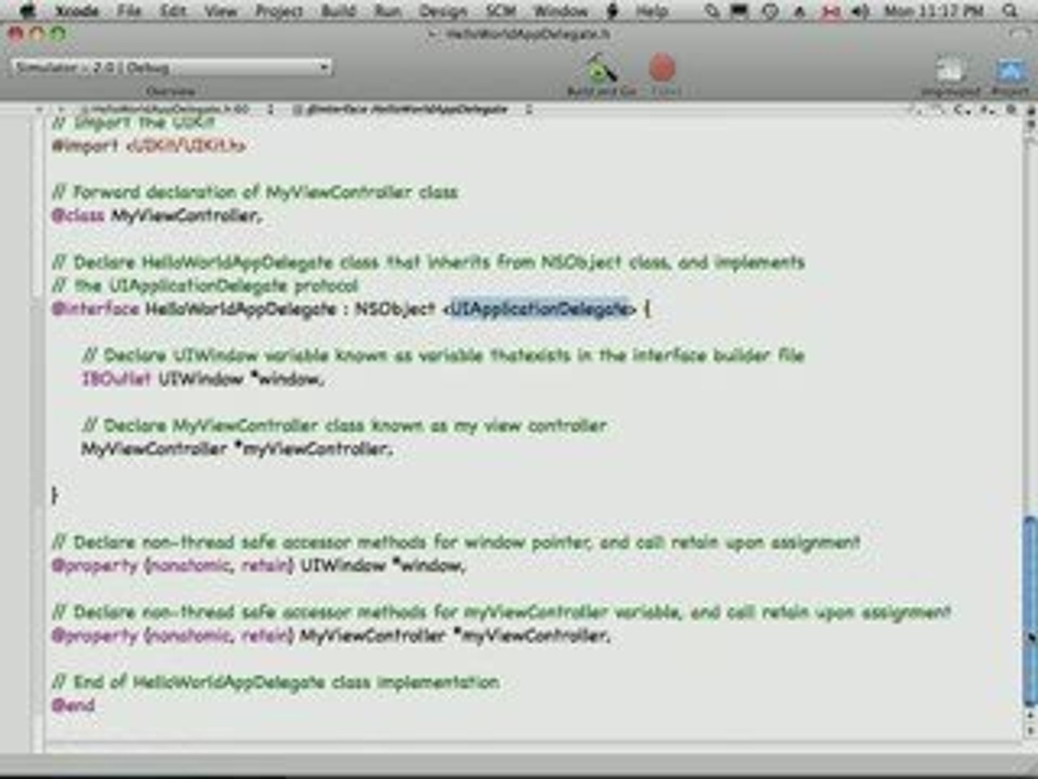Click the toolbar toggle pill in the title bar
Image resolution: width=1038 pixels, height=779 pixels.
pyautogui.click(x=1019, y=34)
